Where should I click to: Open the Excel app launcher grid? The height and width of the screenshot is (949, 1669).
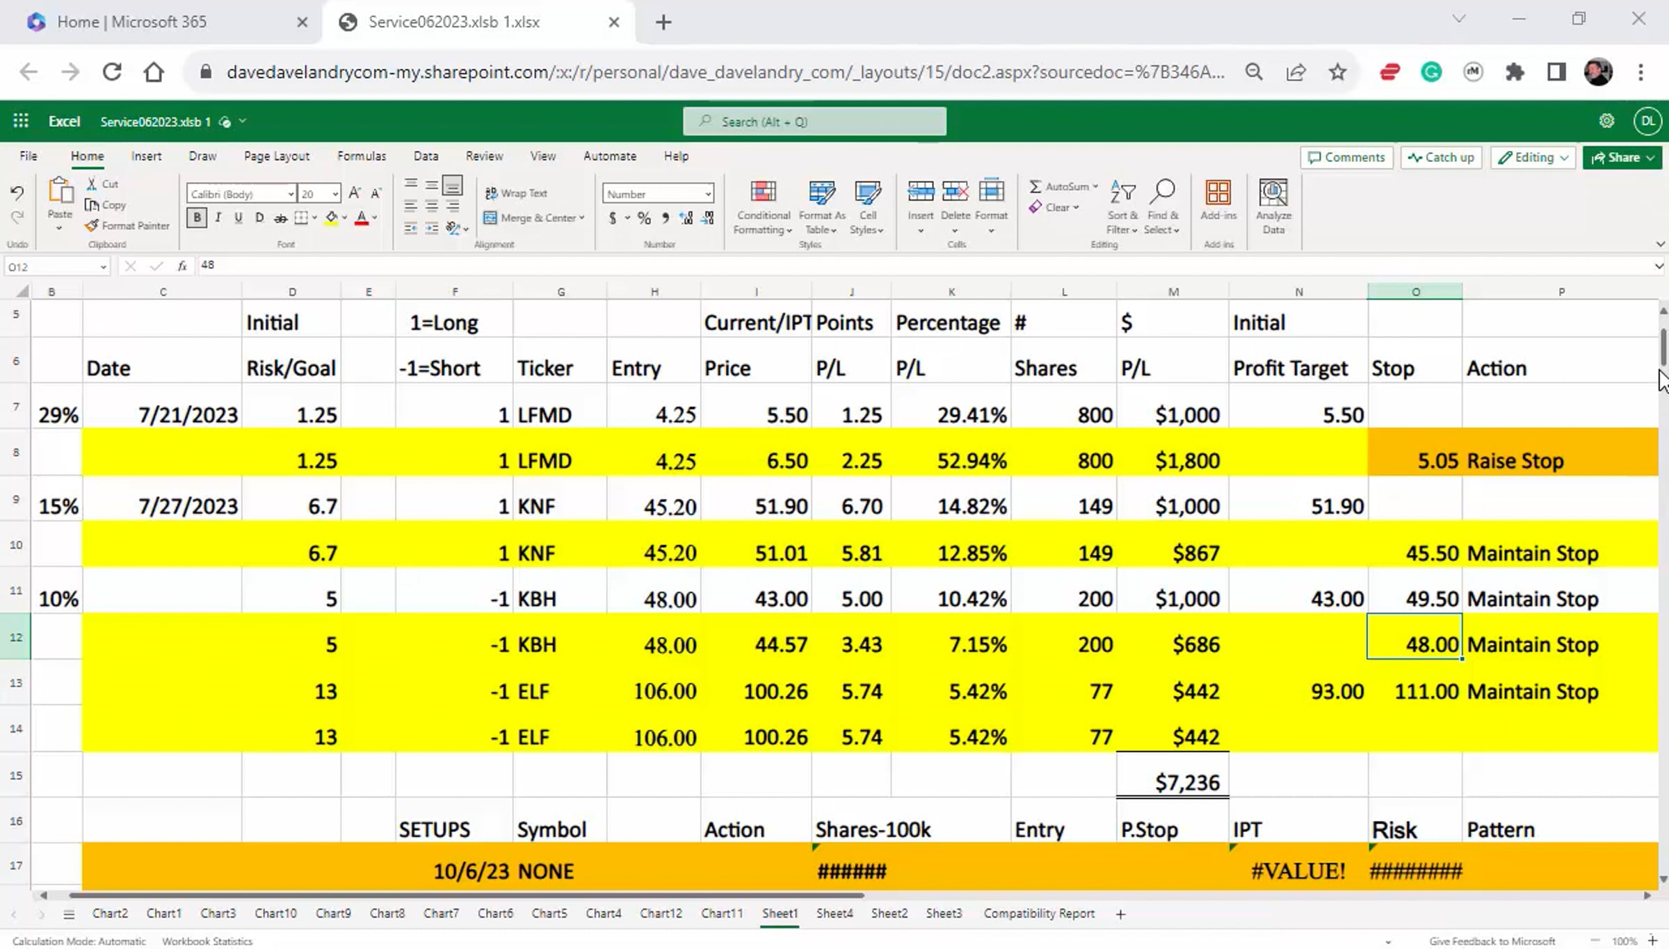click(x=21, y=121)
